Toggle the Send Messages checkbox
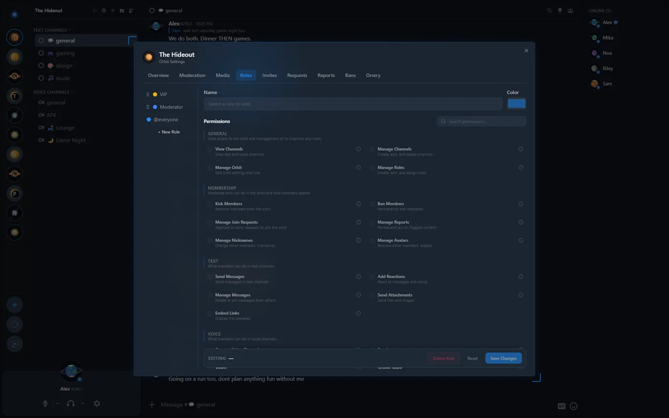 pos(210,277)
